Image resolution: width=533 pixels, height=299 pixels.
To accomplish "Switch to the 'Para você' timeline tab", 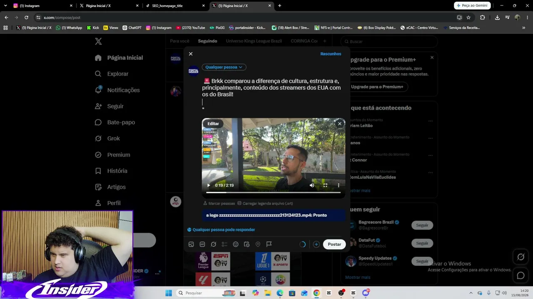I will click(179, 41).
